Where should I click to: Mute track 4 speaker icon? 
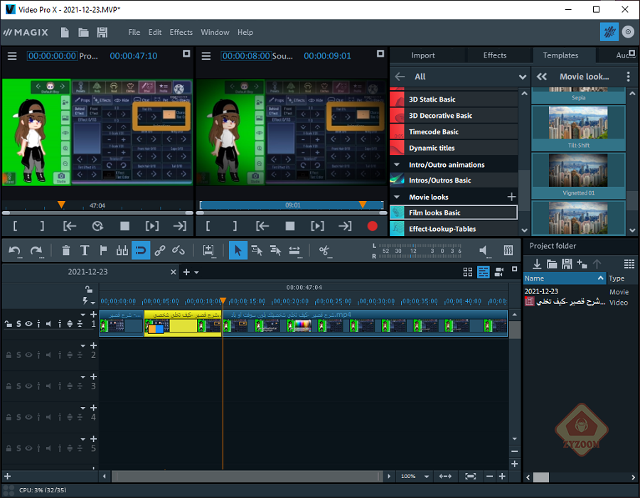[48, 417]
